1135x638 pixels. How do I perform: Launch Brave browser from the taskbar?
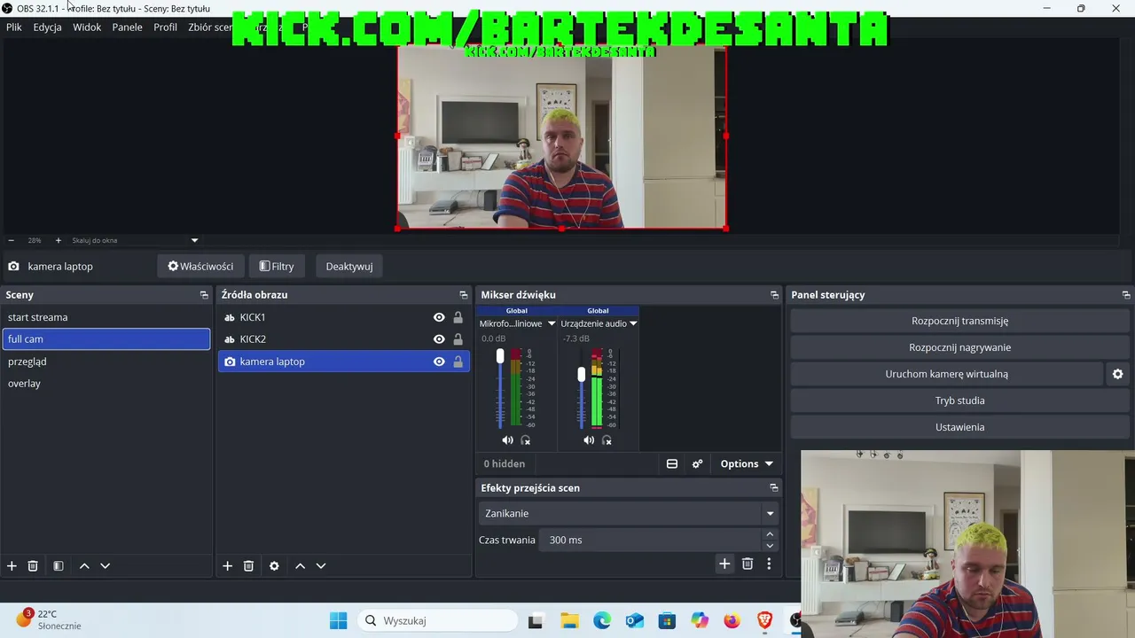764,620
